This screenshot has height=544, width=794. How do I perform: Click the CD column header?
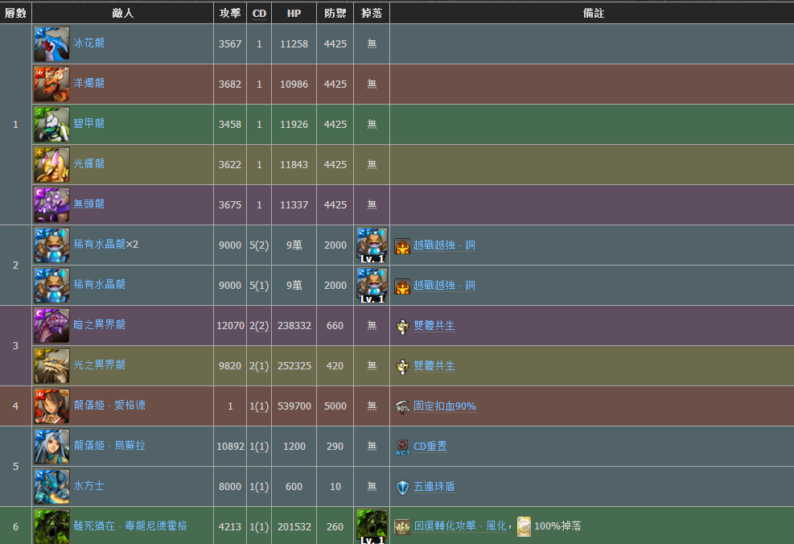tap(259, 13)
